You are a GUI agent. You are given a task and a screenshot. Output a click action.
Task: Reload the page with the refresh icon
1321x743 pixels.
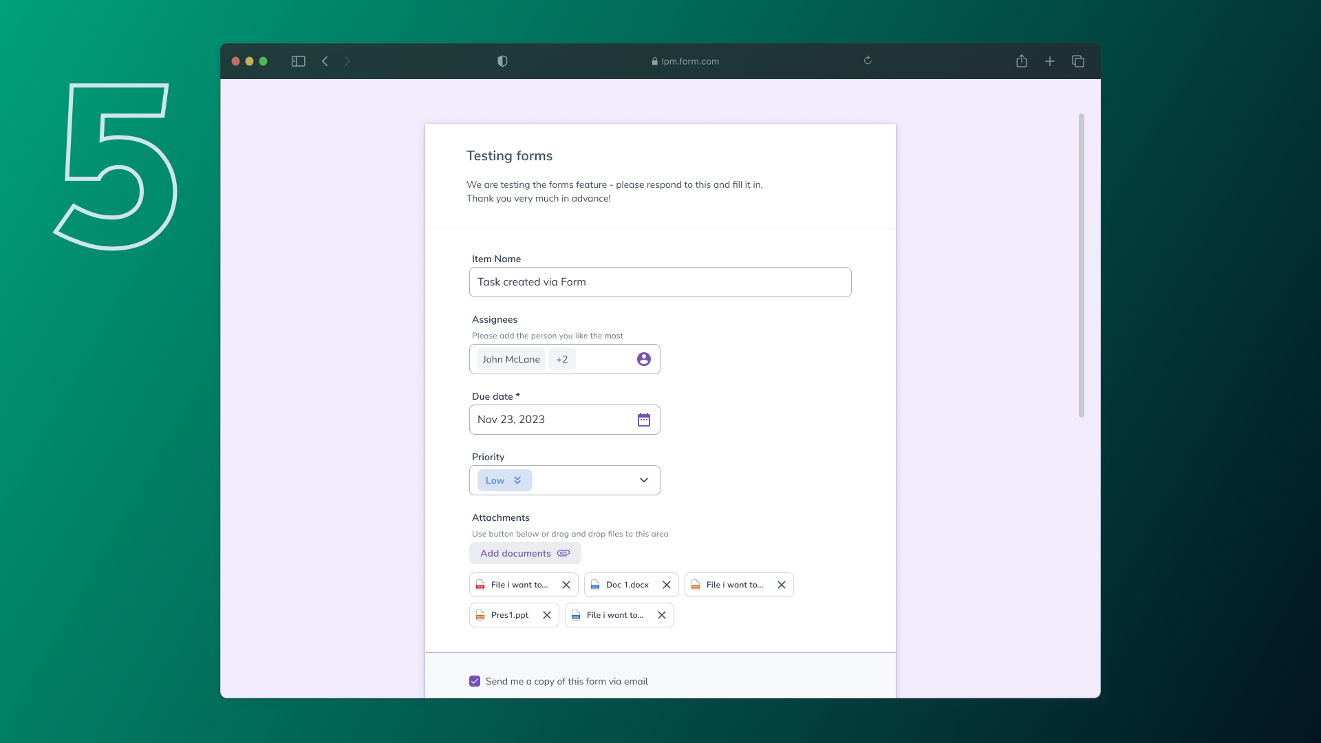[868, 61]
